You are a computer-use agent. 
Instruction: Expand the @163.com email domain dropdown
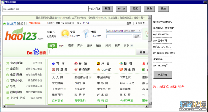[139, 31]
